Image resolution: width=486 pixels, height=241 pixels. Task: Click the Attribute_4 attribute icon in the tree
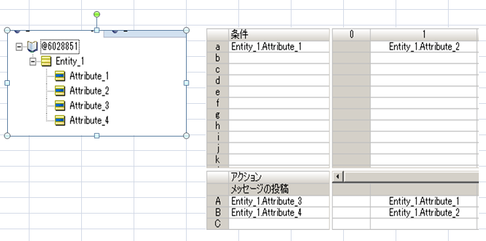click(x=60, y=120)
